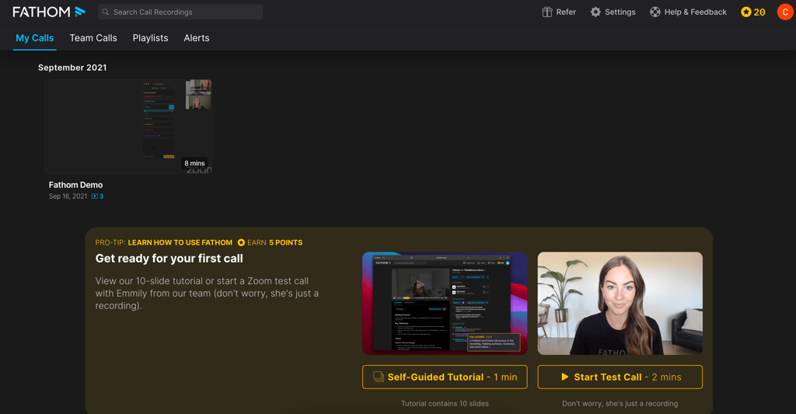Open the Playlists tab
This screenshot has height=414, width=796.
150,38
